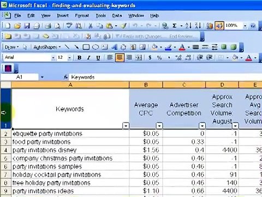The image size is (262, 197).
Task: Toggle Center alignment button
Action: (120, 57)
